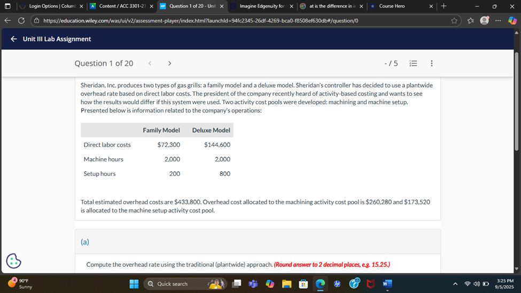Open the HP app on the taskbar
This screenshot has height=293, width=521.
[x=337, y=284]
